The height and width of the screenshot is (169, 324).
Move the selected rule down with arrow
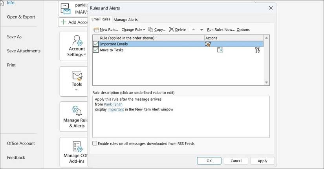pos(201,30)
